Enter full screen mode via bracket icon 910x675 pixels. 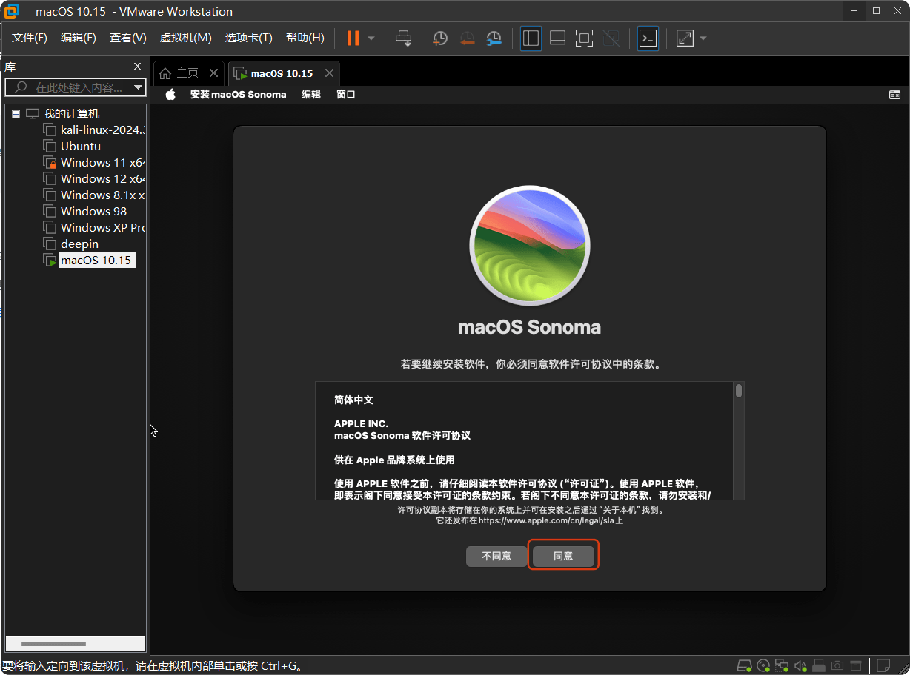coord(584,38)
